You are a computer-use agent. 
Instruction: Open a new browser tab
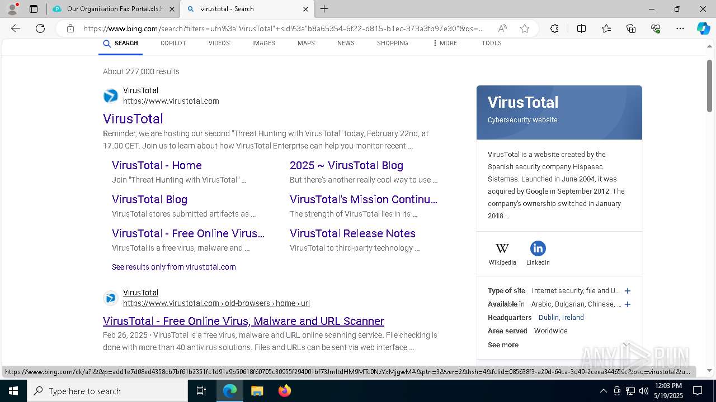pos(324,9)
